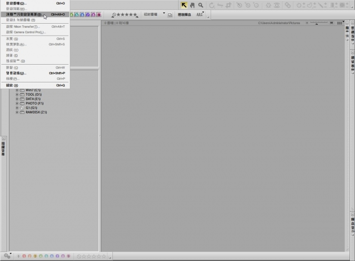The width and height of the screenshot is (355, 261).
Task: Apply purple label 7 in bottom bar
Action: coord(57,256)
